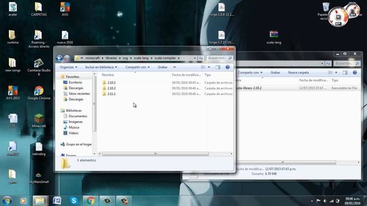Viewport: 367px width, 206px height.
Task: Click the Windows Start button
Action: pos(7,201)
